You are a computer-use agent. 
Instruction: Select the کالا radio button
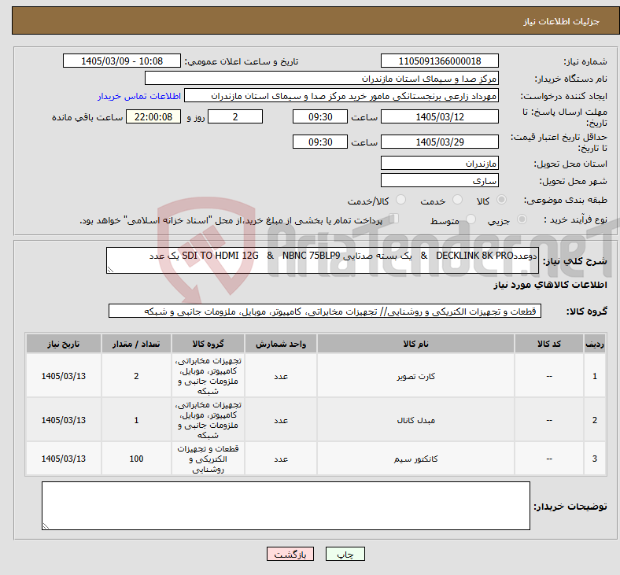coord(501,200)
